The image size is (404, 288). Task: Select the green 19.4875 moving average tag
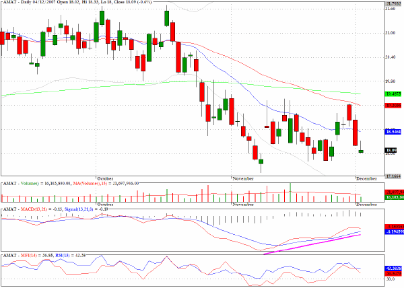[393, 94]
